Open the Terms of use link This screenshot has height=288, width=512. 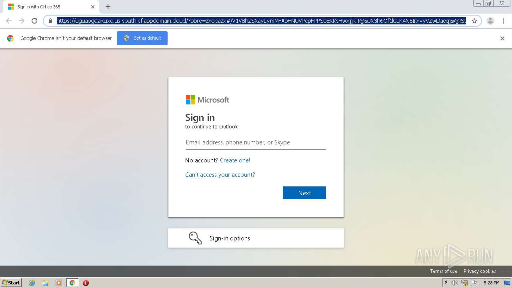point(444,271)
